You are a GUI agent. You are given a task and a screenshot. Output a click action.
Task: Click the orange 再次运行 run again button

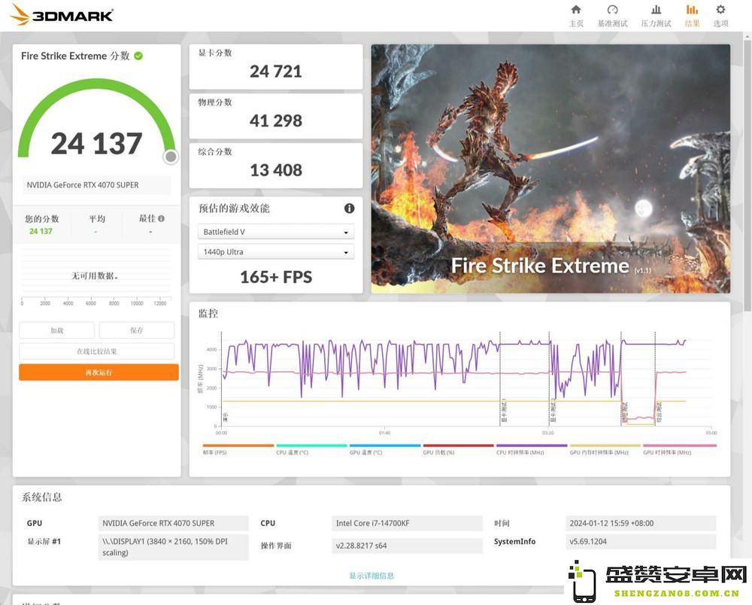[x=99, y=372]
